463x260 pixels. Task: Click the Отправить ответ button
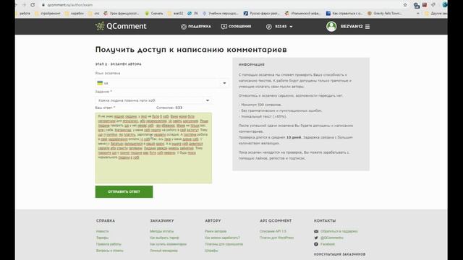[x=124, y=191]
